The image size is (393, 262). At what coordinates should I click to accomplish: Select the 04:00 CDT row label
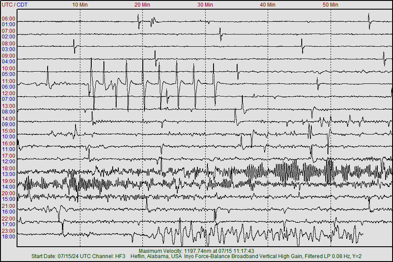[9, 62]
